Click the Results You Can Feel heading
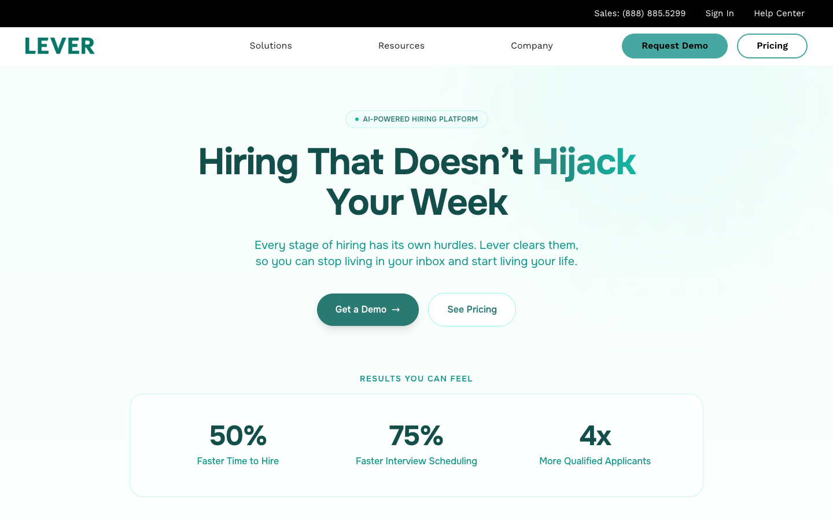The height and width of the screenshot is (521, 833). pos(417,379)
